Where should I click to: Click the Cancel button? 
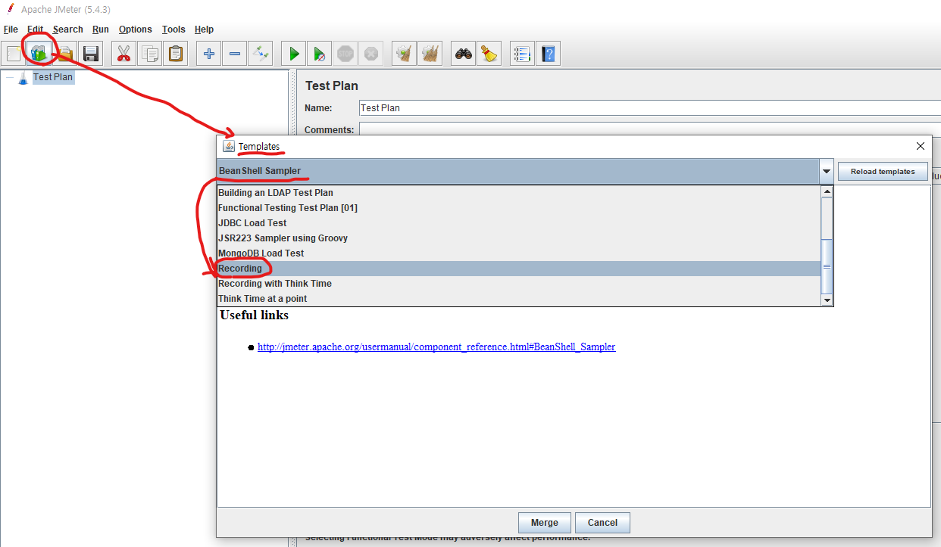pos(602,523)
